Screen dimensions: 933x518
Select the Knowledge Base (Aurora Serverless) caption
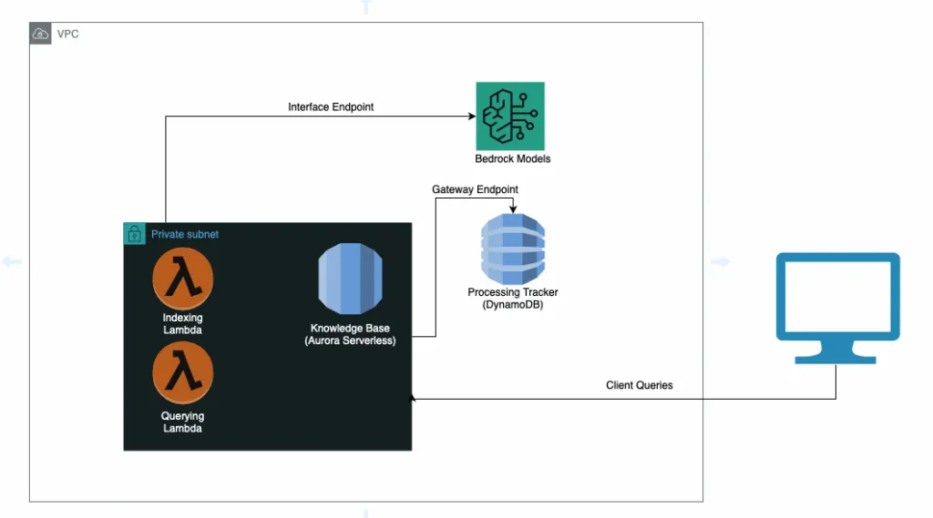pos(350,334)
